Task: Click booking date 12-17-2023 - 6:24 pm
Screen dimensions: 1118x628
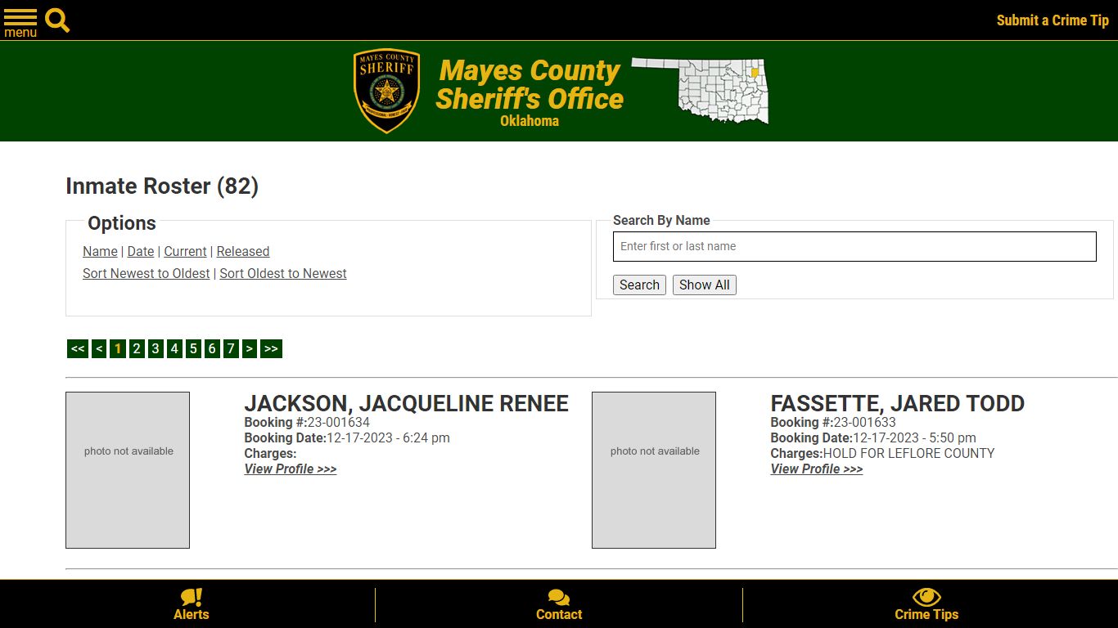Action: [x=388, y=437]
